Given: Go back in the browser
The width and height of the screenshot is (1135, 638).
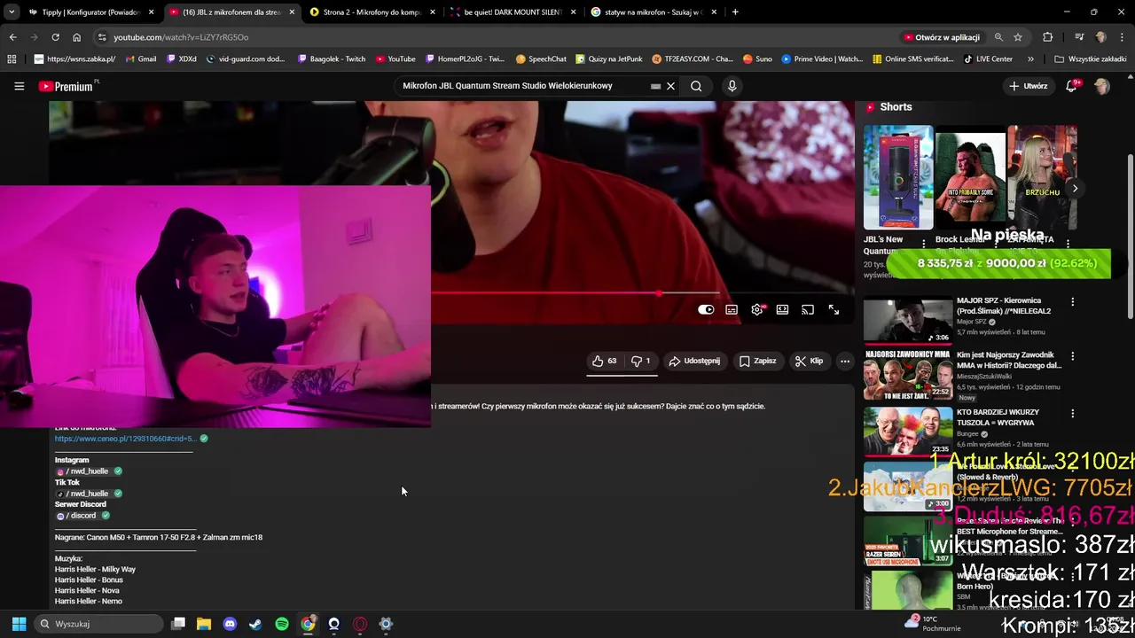Looking at the screenshot, I should point(12,37).
